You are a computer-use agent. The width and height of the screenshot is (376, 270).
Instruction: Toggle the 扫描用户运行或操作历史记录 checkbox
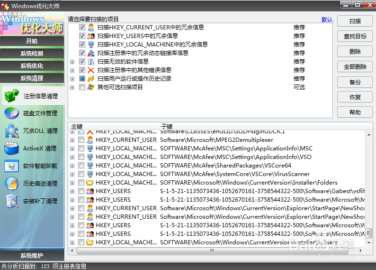coord(82,79)
